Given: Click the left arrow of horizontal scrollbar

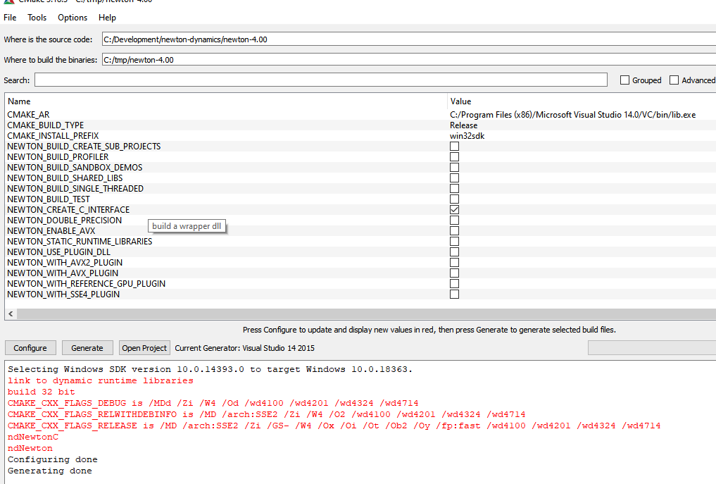Looking at the screenshot, I should point(11,314).
